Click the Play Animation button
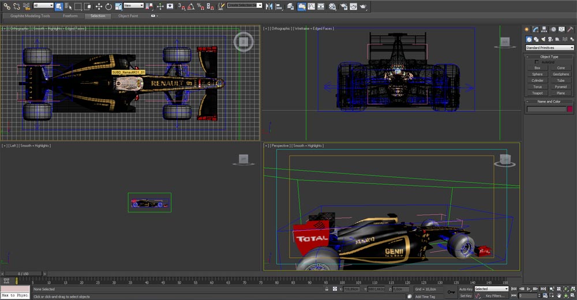Image resolution: width=577 pixels, height=300 pixels. (529, 289)
